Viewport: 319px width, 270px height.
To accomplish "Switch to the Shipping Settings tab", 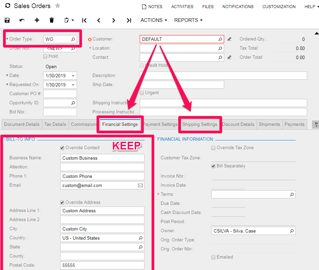I will [200, 124].
